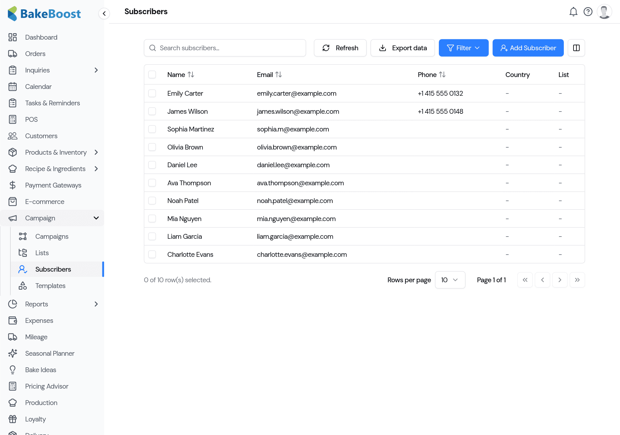Click the Campaigns workflow icon
Viewport: 620px width, 435px height.
[23, 237]
